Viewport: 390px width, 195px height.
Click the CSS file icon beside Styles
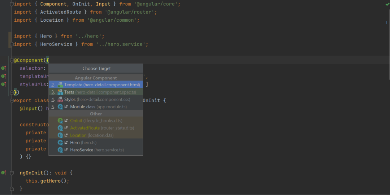(60, 100)
